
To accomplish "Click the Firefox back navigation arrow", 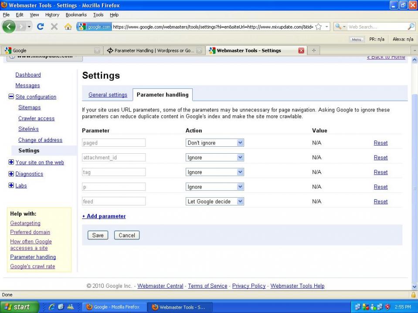I will pyautogui.click(x=9, y=27).
